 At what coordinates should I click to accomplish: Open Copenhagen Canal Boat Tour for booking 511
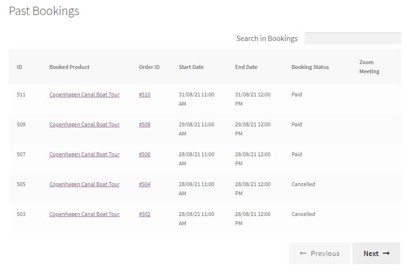click(84, 95)
